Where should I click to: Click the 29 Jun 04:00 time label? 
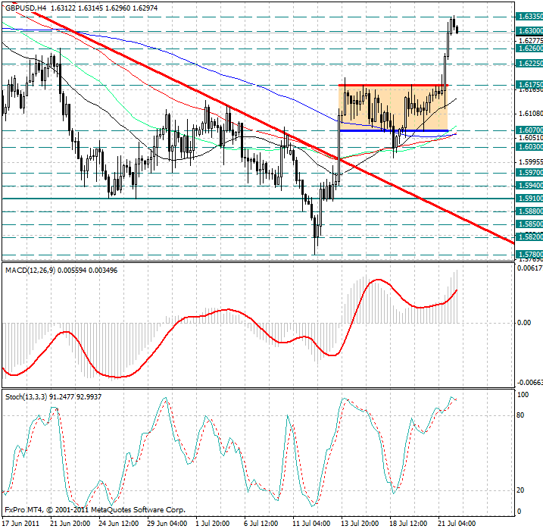(167, 523)
